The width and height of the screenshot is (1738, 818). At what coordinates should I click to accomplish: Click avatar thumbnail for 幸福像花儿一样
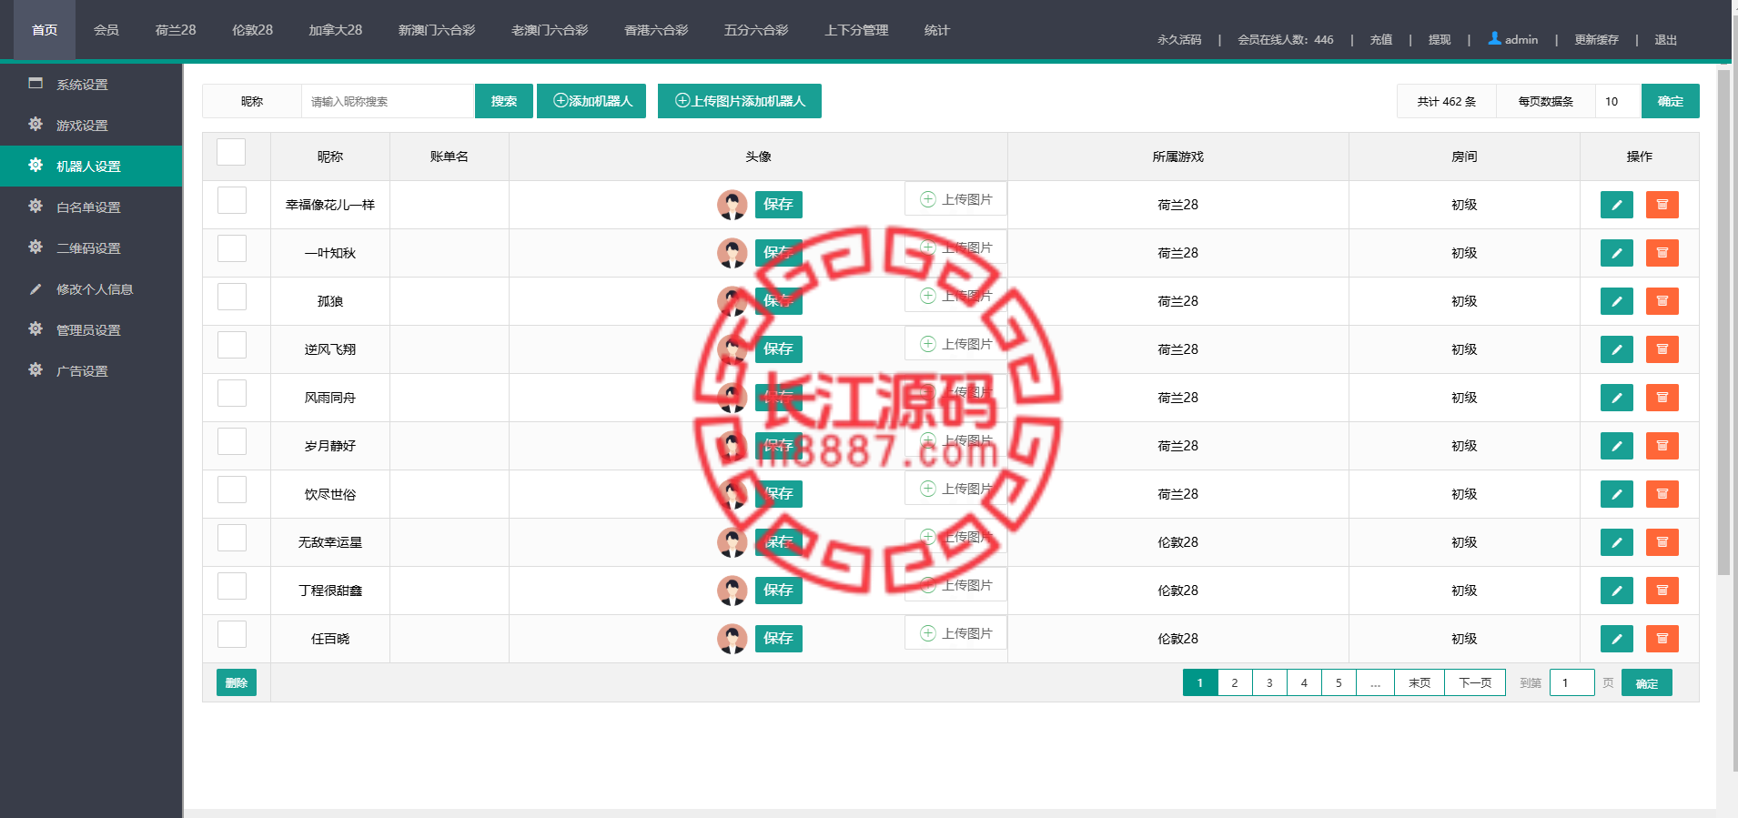point(732,205)
